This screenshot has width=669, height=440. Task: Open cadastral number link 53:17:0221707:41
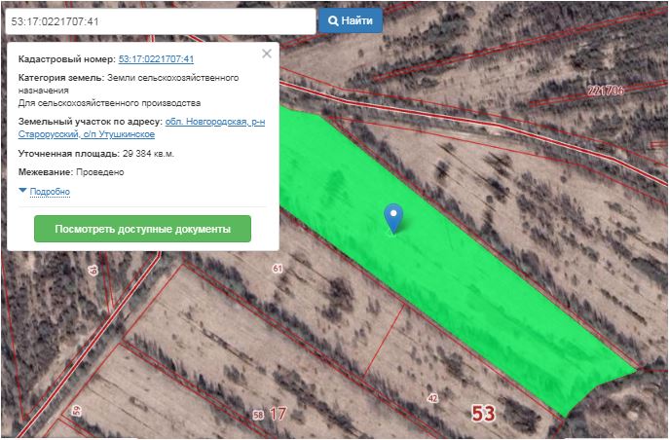[x=156, y=58]
